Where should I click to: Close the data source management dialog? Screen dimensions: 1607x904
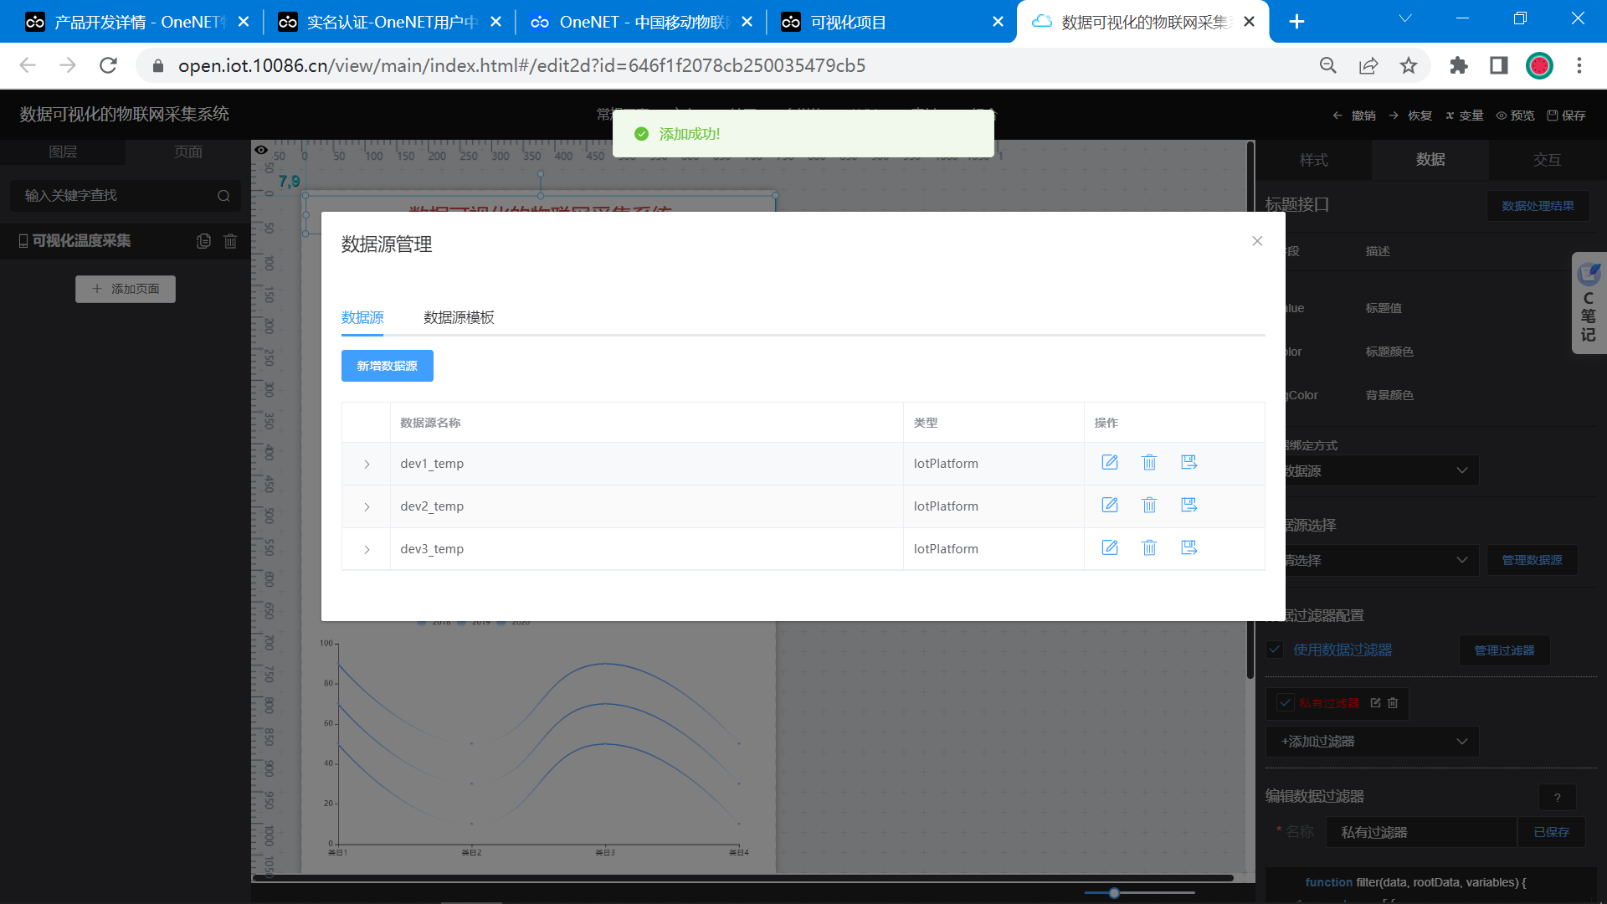coord(1257,241)
